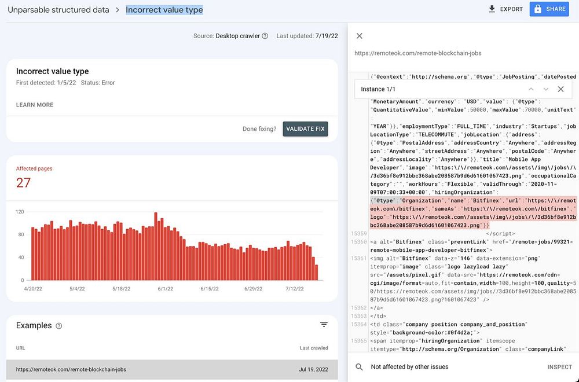Click the Share button with lock icon
Screen dimensions: 579x382
coord(549,9)
